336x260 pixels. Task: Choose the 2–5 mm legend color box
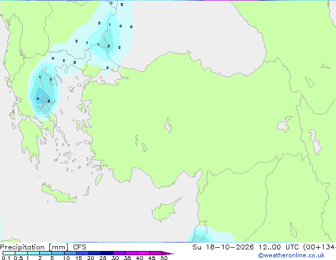[x=46, y=253]
